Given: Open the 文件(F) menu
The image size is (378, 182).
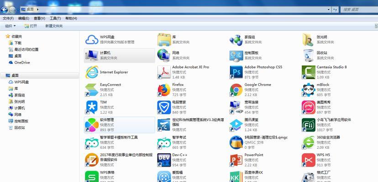Looking at the screenshot, I should pyautogui.click(x=8, y=19).
